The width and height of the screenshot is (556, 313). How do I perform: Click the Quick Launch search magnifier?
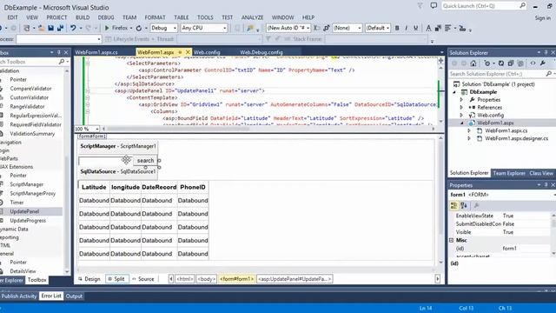(522, 6)
